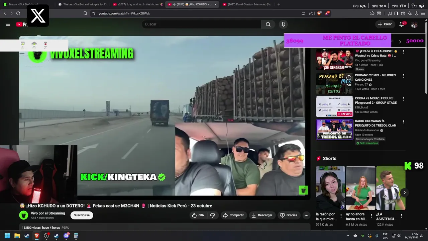Reload the current page
The width and height of the screenshot is (428, 241).
click(x=18, y=13)
